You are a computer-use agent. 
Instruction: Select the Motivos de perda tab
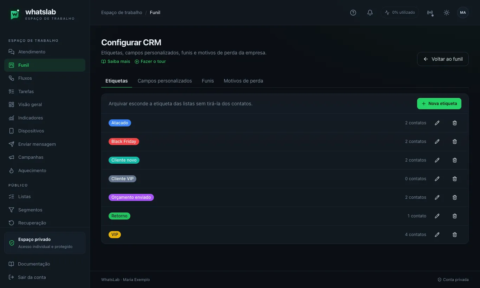[244, 81]
